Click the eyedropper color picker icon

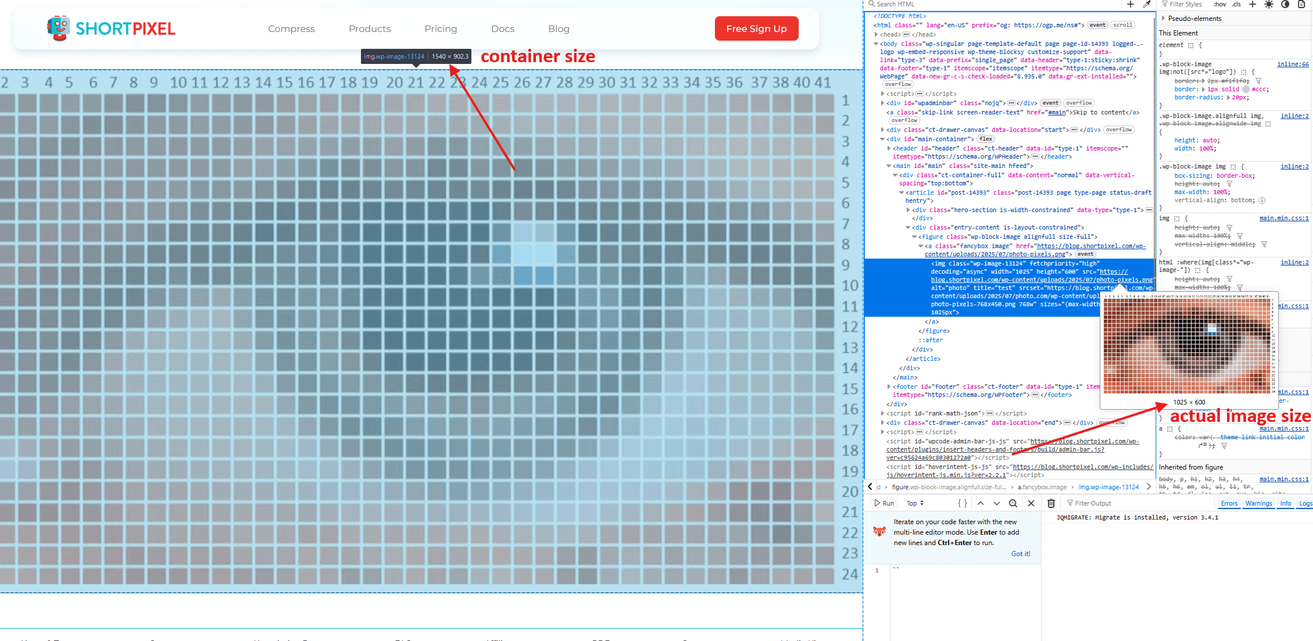(x=1147, y=4)
